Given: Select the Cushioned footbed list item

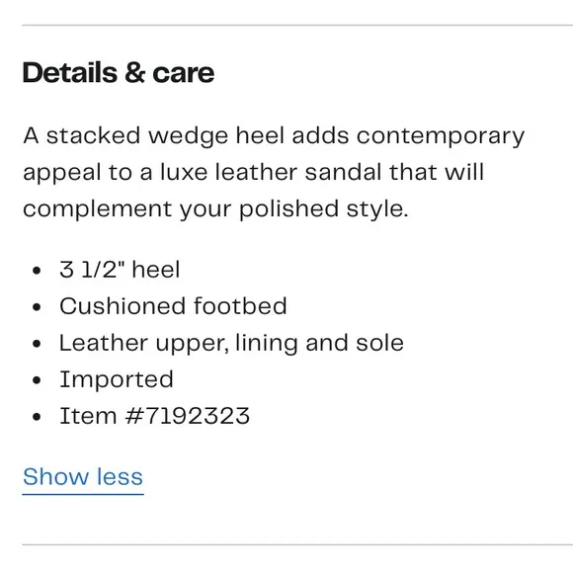Looking at the screenshot, I should point(173,306).
